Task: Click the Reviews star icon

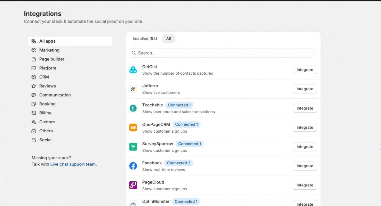Action: pos(34,86)
